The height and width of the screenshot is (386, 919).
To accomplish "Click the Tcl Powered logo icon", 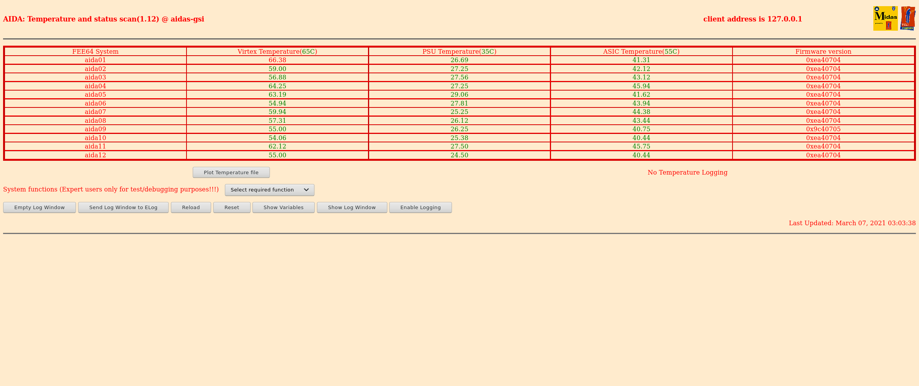I will point(907,18).
